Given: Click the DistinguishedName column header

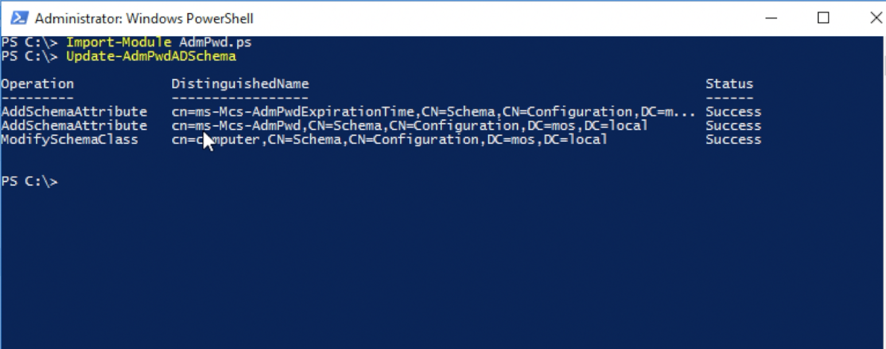Looking at the screenshot, I should click(240, 84).
